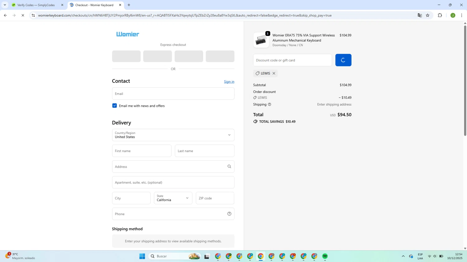Focus the Email input field

click(173, 93)
